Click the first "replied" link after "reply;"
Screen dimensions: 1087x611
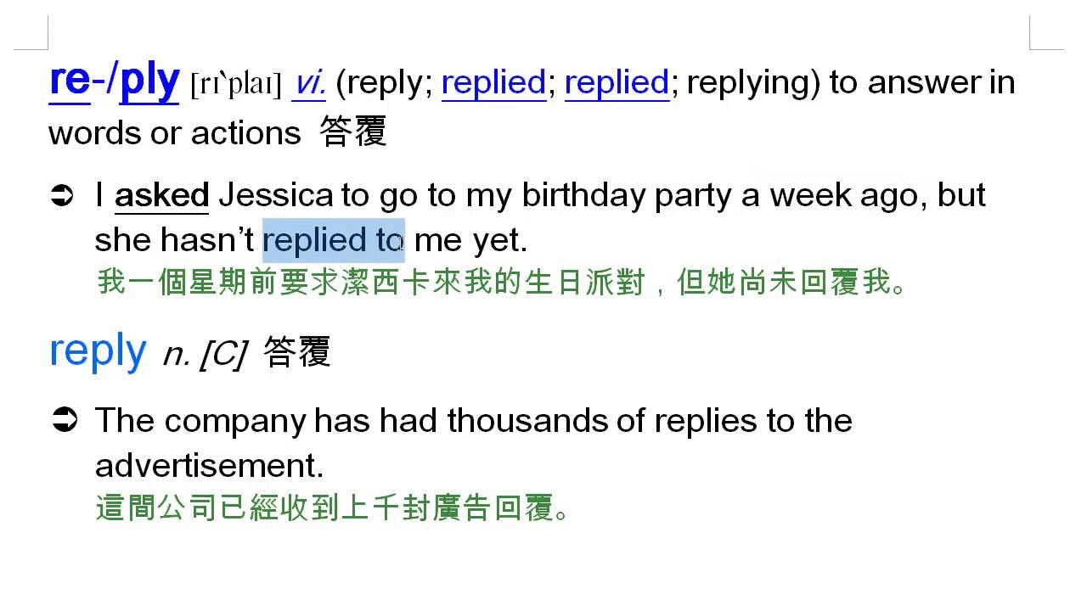[493, 83]
